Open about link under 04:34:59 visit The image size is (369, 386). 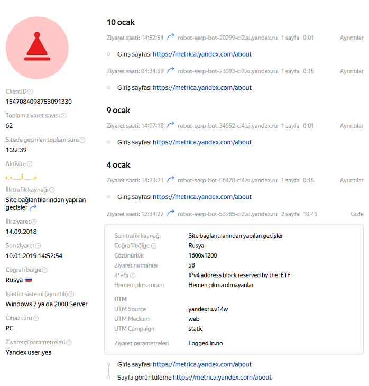pyautogui.click(x=202, y=88)
